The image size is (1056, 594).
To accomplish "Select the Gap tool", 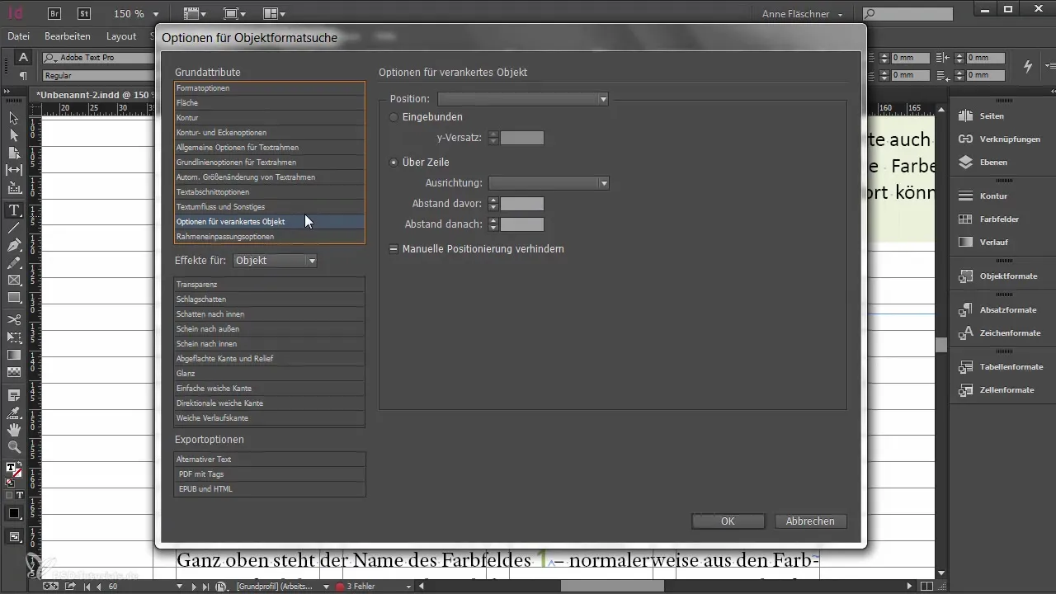I will [14, 170].
